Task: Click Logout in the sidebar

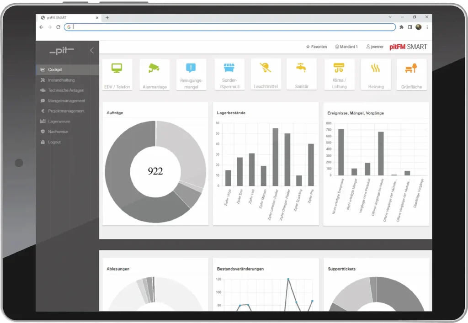Action: pos(54,142)
